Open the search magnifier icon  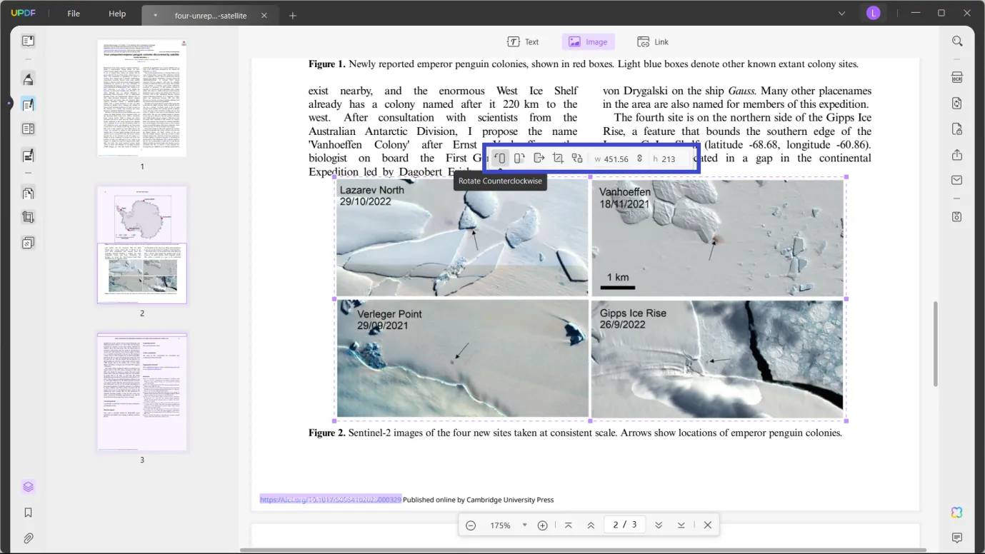(x=957, y=41)
